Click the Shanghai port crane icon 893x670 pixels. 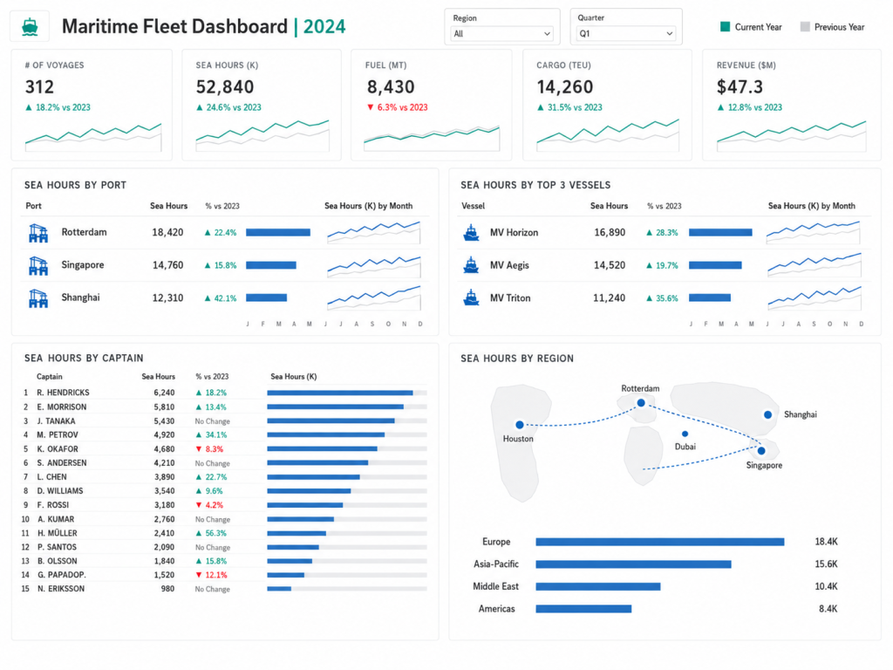pyautogui.click(x=38, y=298)
